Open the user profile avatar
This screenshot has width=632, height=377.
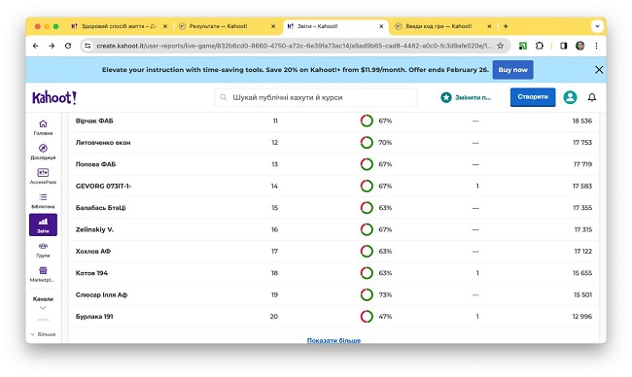570,97
